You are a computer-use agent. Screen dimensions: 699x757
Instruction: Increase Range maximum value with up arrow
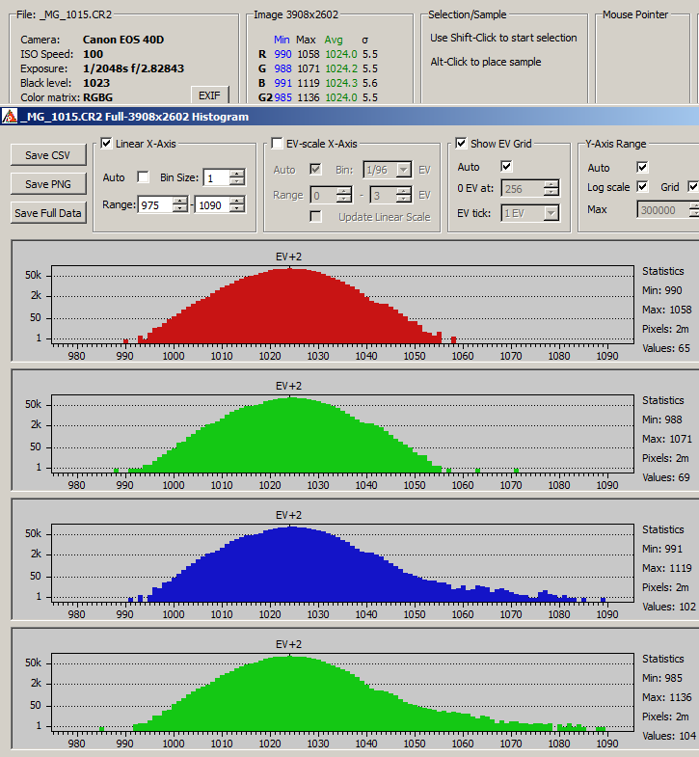tap(236, 200)
